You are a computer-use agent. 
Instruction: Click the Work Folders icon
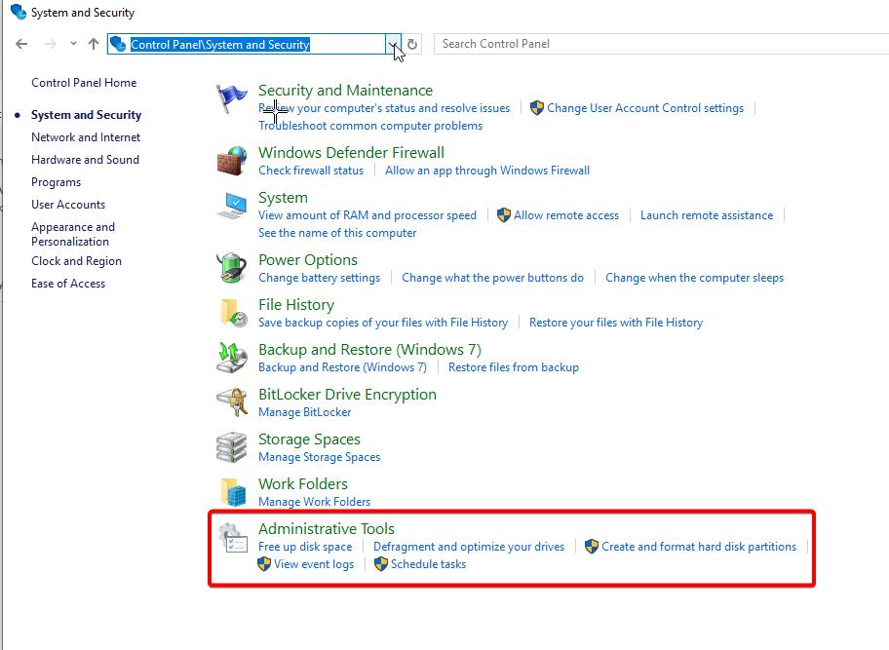pos(233,491)
